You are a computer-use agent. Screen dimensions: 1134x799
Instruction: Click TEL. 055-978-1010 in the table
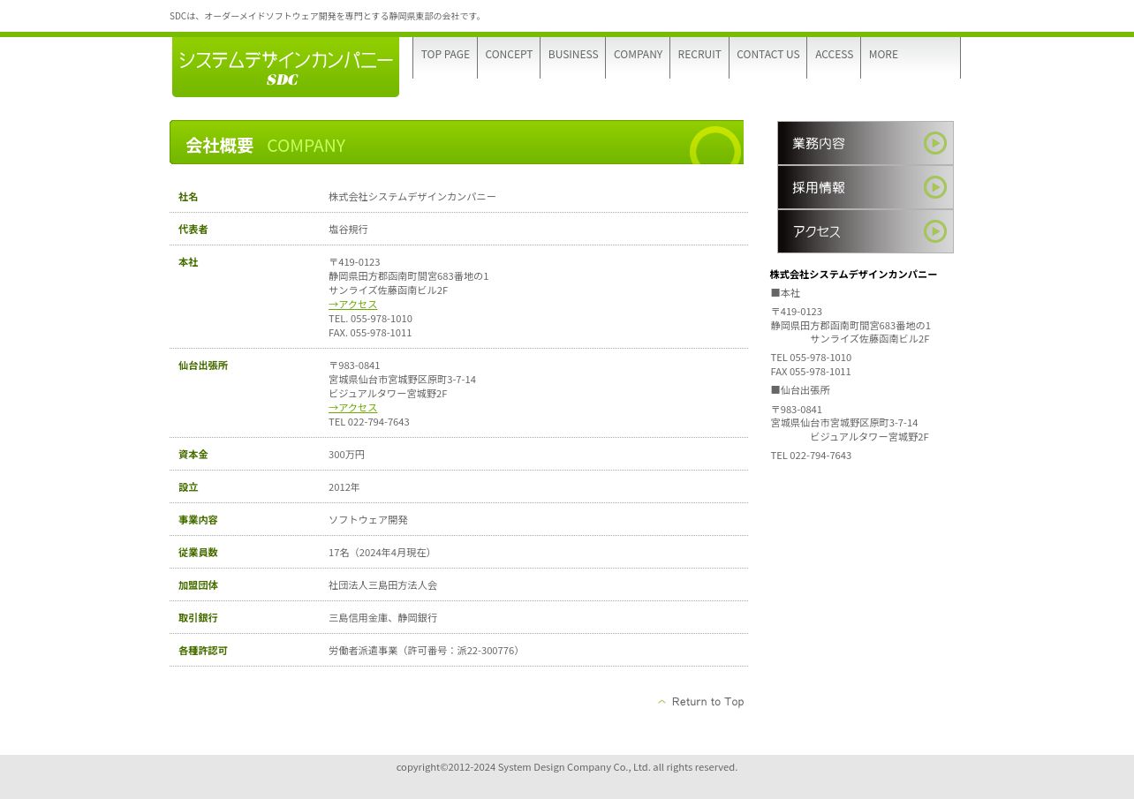(x=370, y=319)
